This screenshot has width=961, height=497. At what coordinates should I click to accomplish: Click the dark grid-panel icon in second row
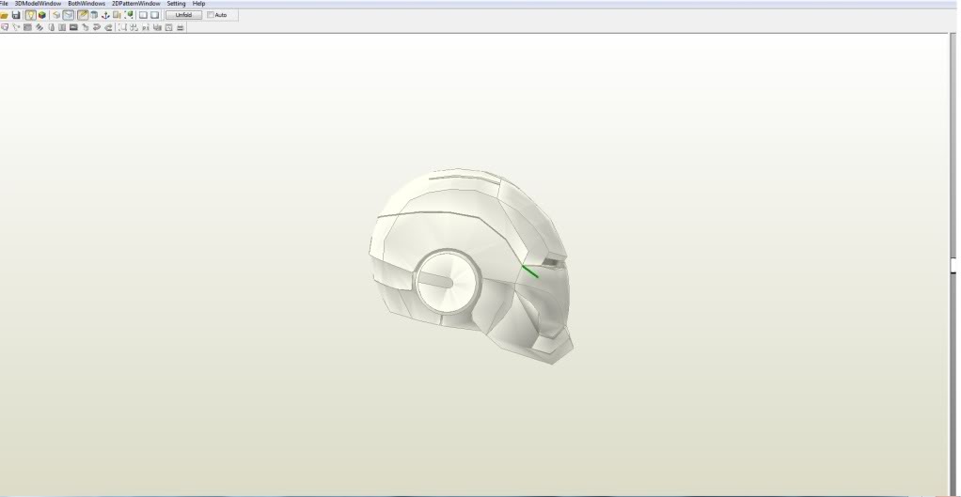pos(27,27)
